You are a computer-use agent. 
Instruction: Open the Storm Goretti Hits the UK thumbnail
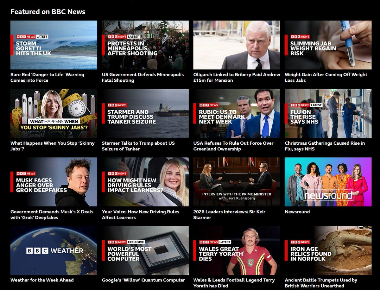click(54, 45)
